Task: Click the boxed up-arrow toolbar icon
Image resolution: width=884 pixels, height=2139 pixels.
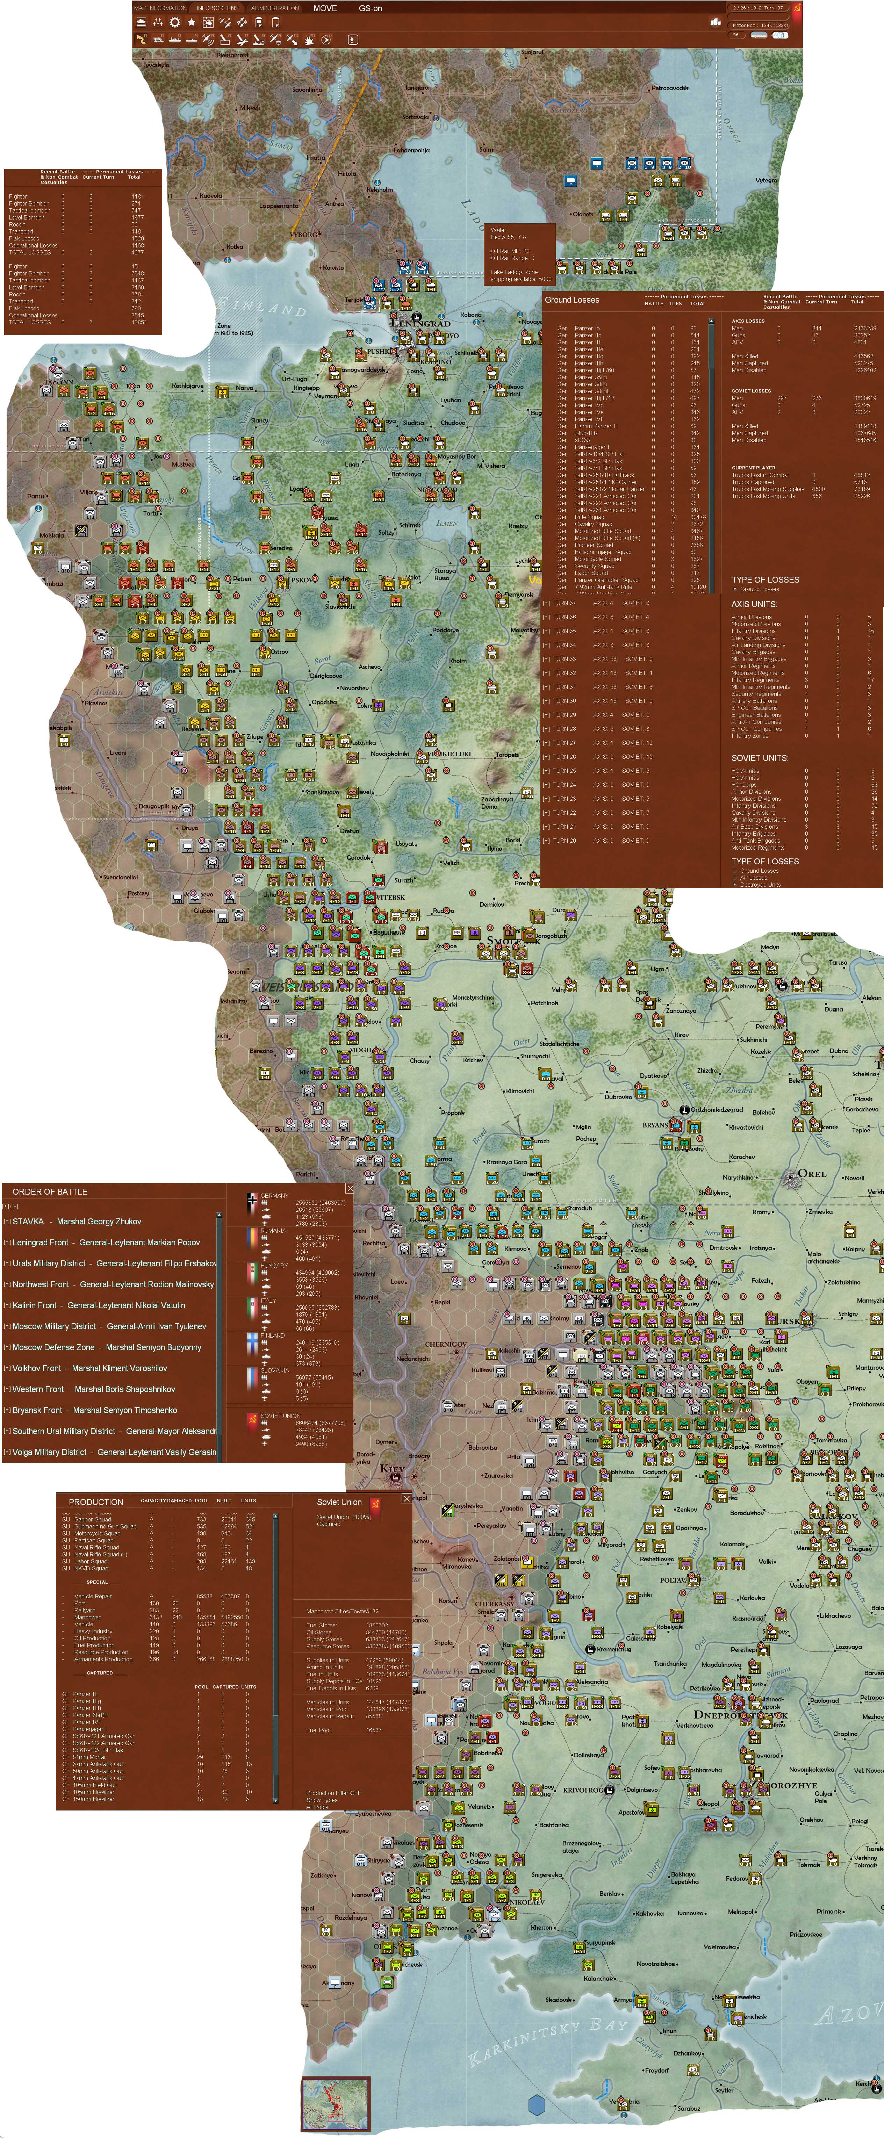Action: coord(352,39)
